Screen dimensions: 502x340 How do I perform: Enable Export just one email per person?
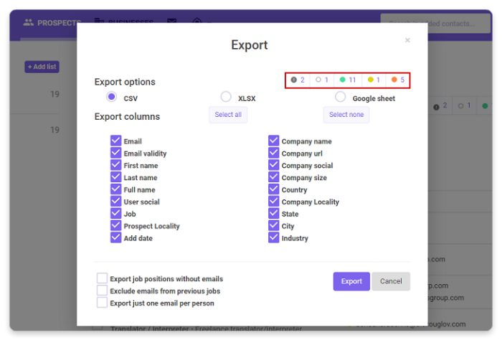(102, 303)
